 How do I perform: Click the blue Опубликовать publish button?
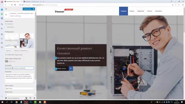click(x=27, y=9)
